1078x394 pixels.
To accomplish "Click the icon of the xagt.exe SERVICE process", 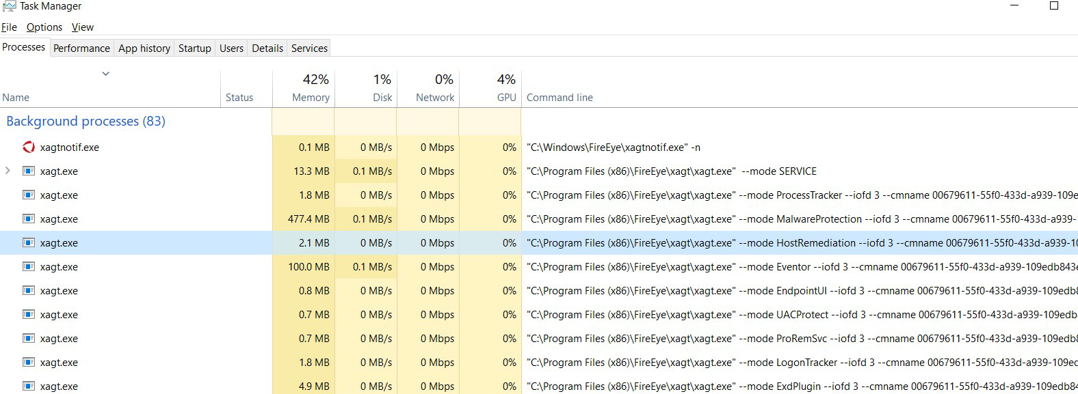I will pos(29,171).
